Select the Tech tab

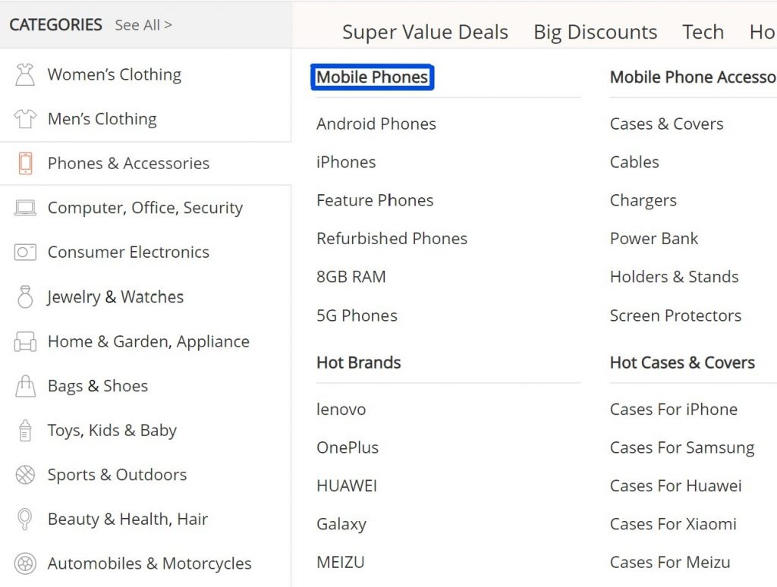point(703,32)
